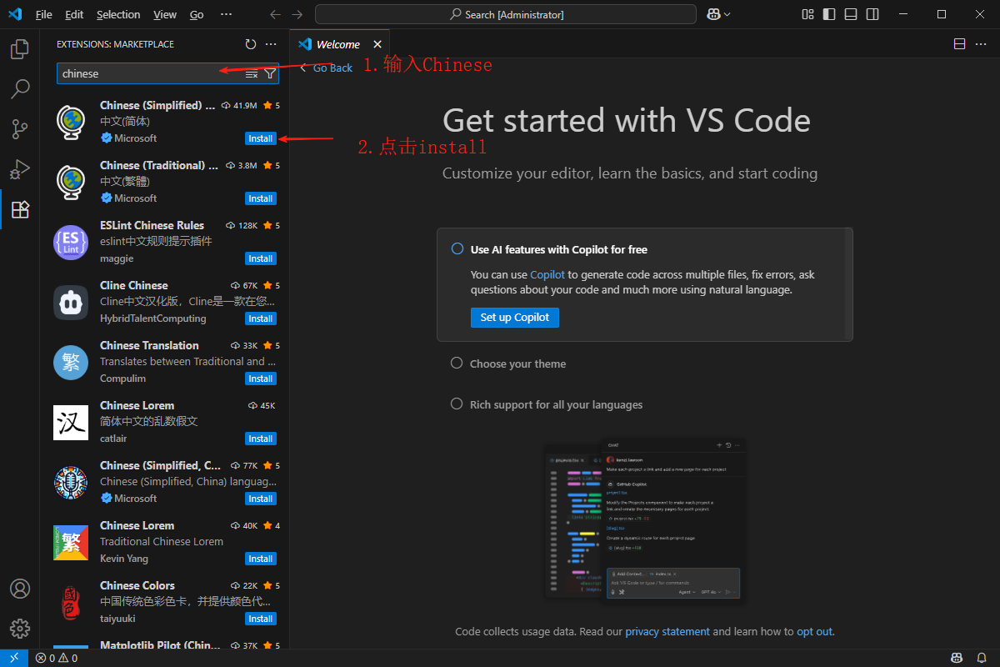This screenshot has height=667, width=1000.
Task: Install Chinese (Traditional) language pack
Action: pyautogui.click(x=261, y=198)
